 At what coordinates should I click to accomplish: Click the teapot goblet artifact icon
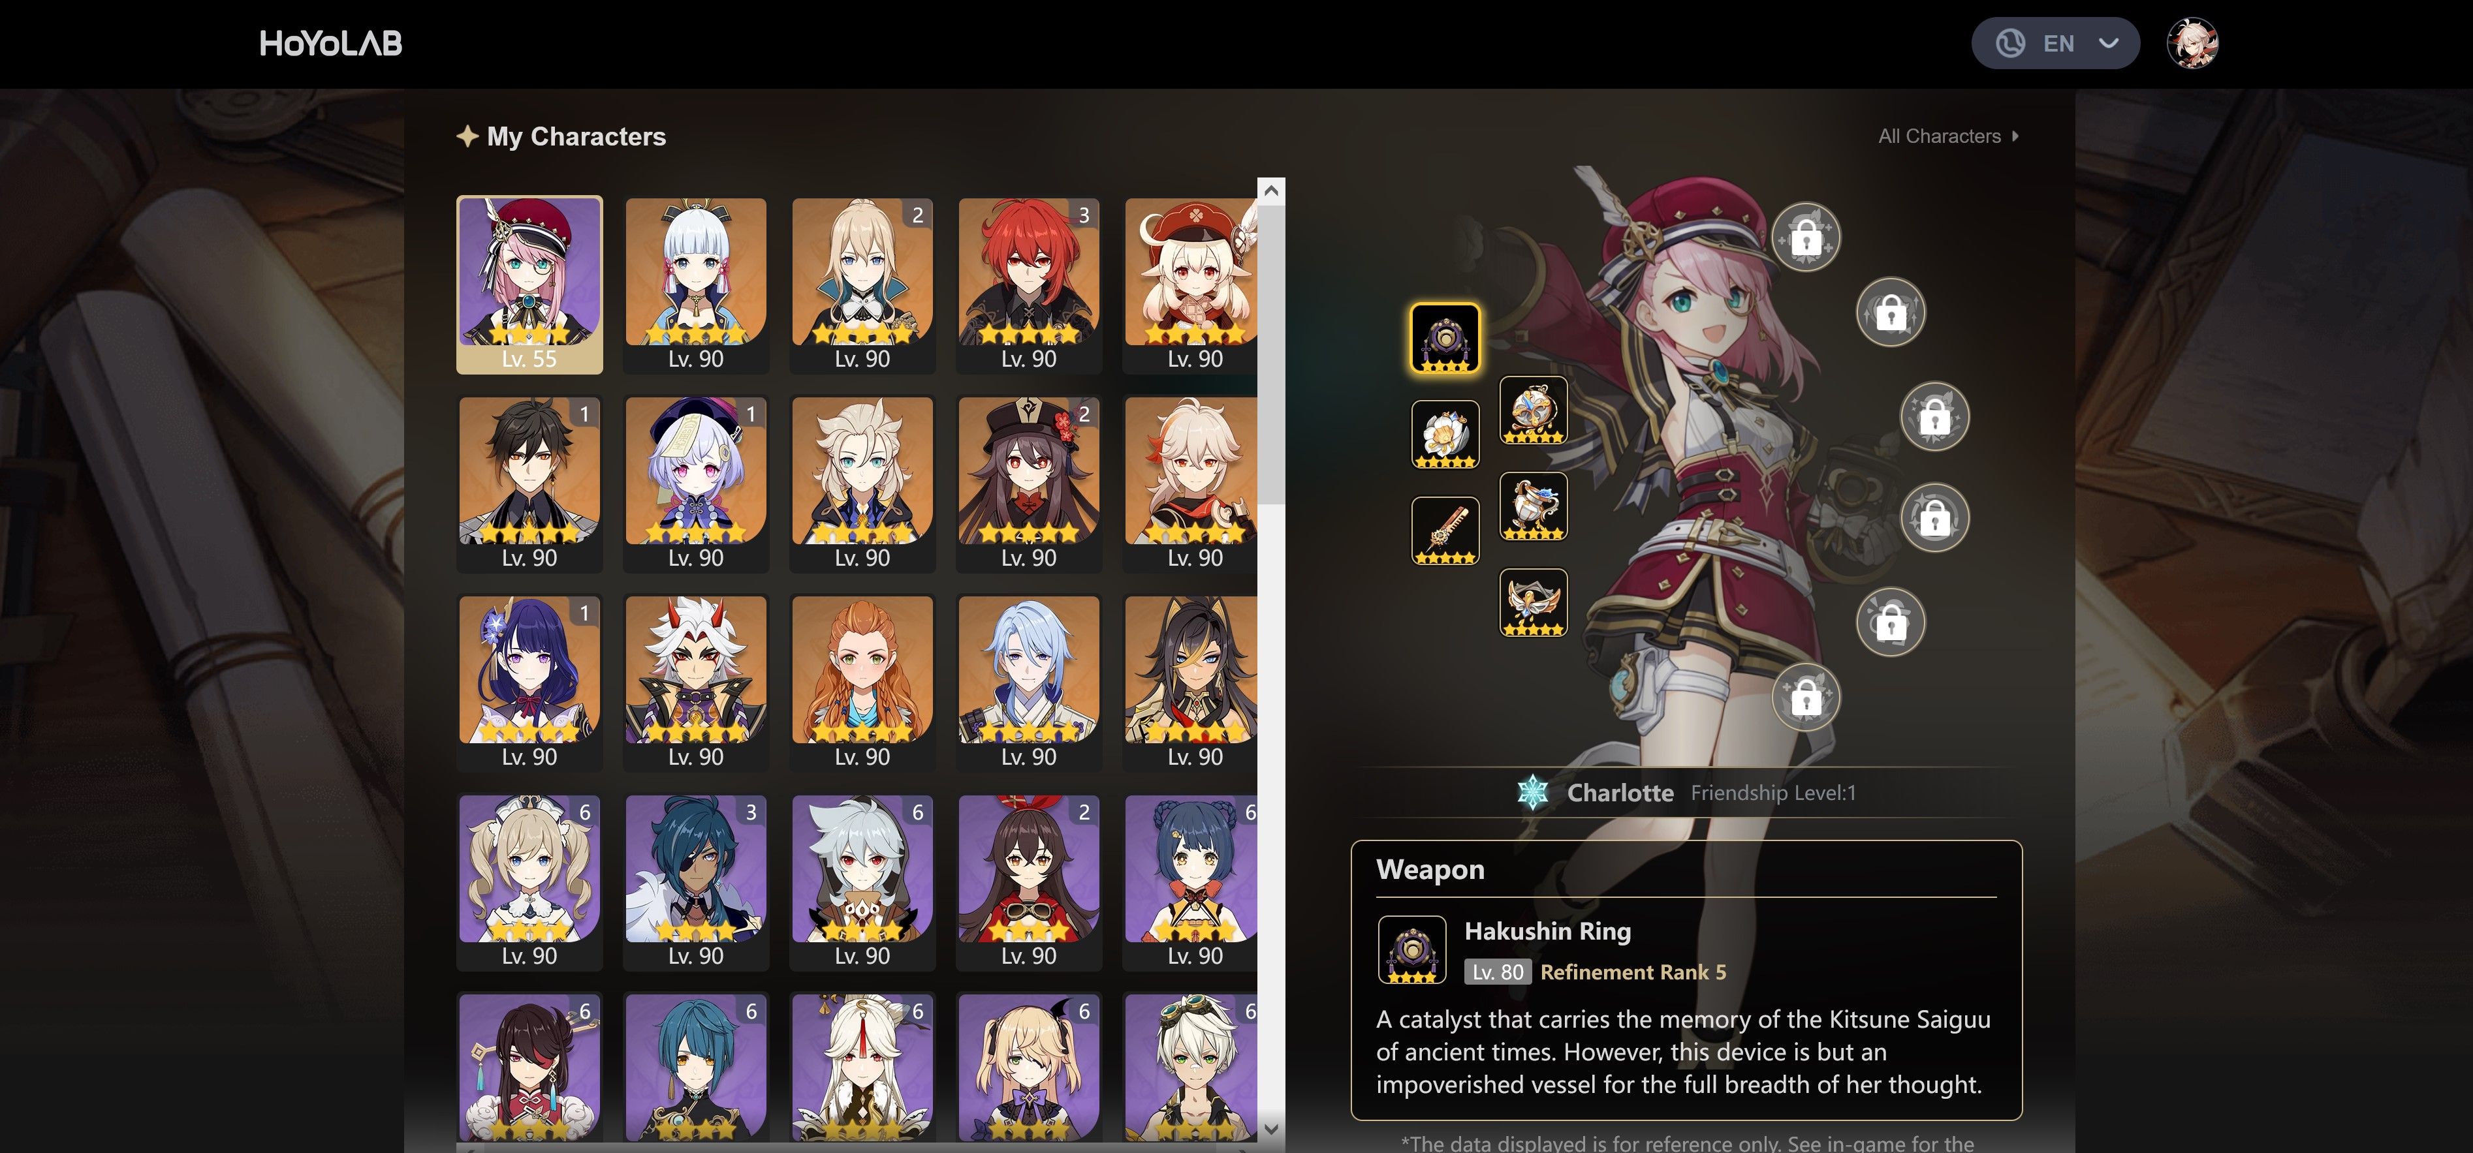[1533, 506]
